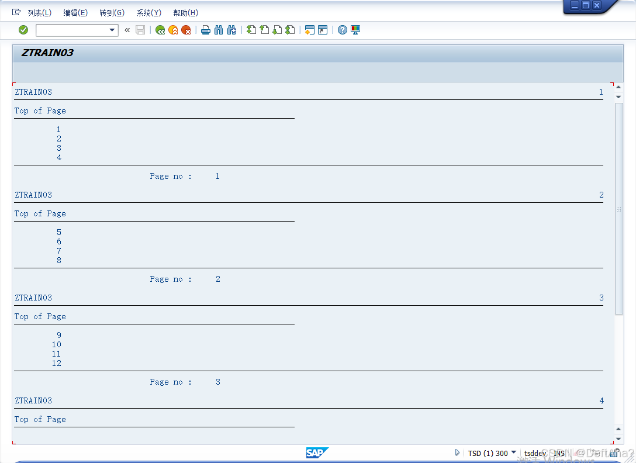The height and width of the screenshot is (463, 636).
Task: Click the ZTRAIN03 header of page 3
Action: pyautogui.click(x=33, y=298)
